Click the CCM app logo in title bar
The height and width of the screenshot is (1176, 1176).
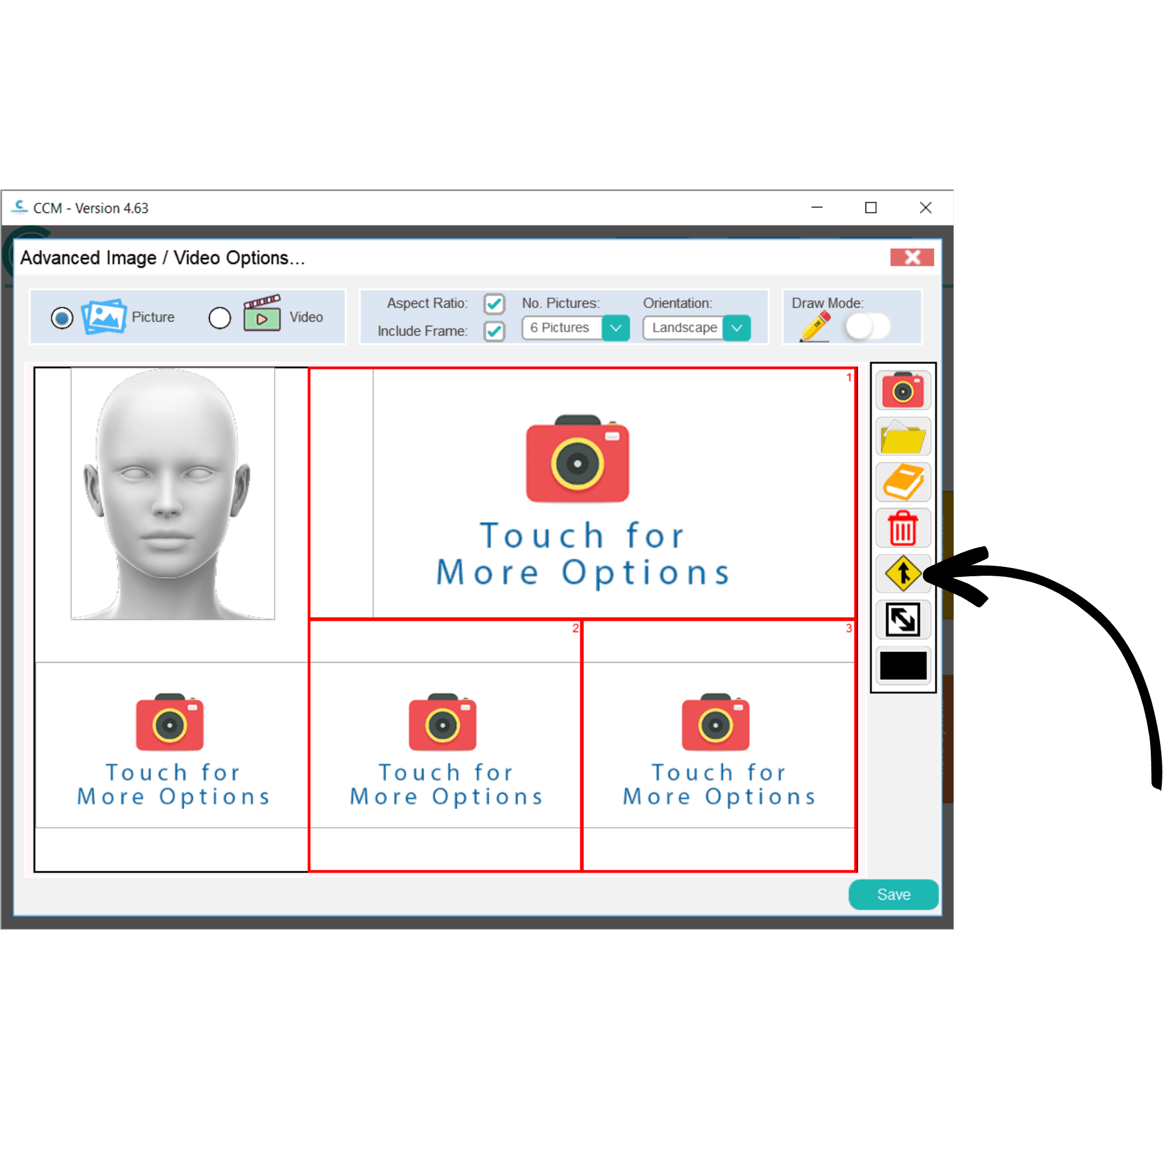coord(20,208)
